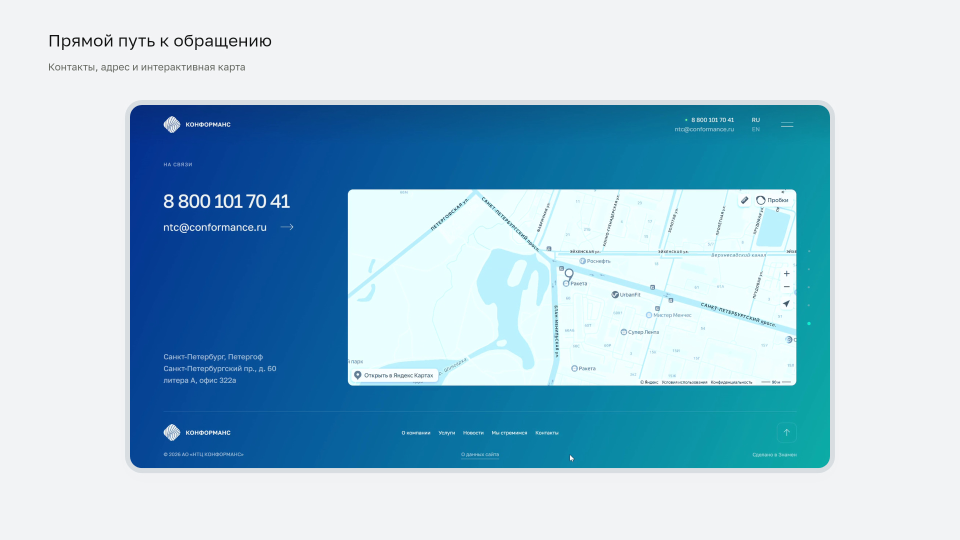Switch the site language to EN
The height and width of the screenshot is (540, 960).
tap(755, 129)
